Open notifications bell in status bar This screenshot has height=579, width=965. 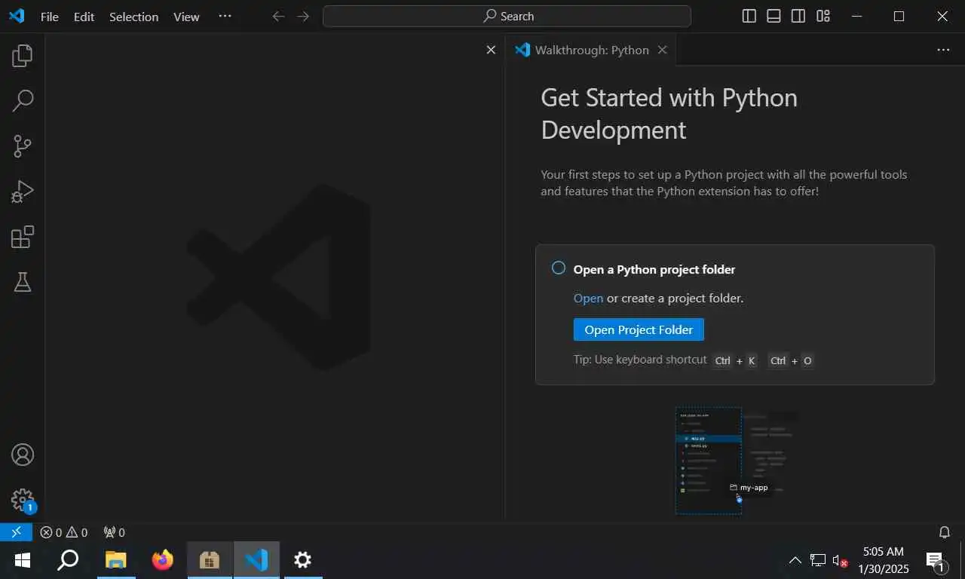(944, 532)
